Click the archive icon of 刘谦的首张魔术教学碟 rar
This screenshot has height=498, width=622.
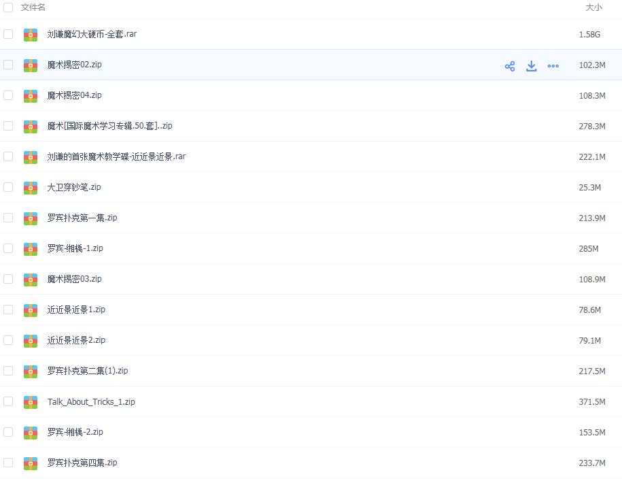[31, 157]
